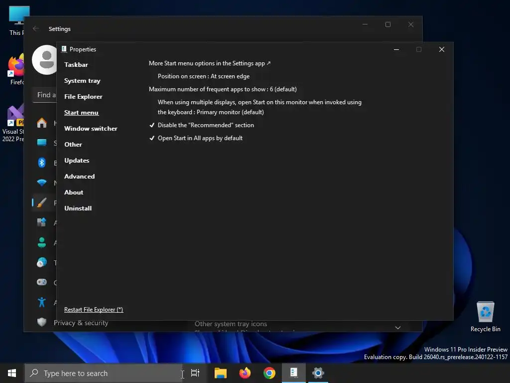The width and height of the screenshot is (510, 383).
Task: Open Accounts person icon in Settings sidebar
Action: tap(42, 242)
